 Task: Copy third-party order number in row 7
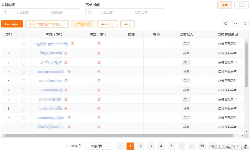coord(66,99)
